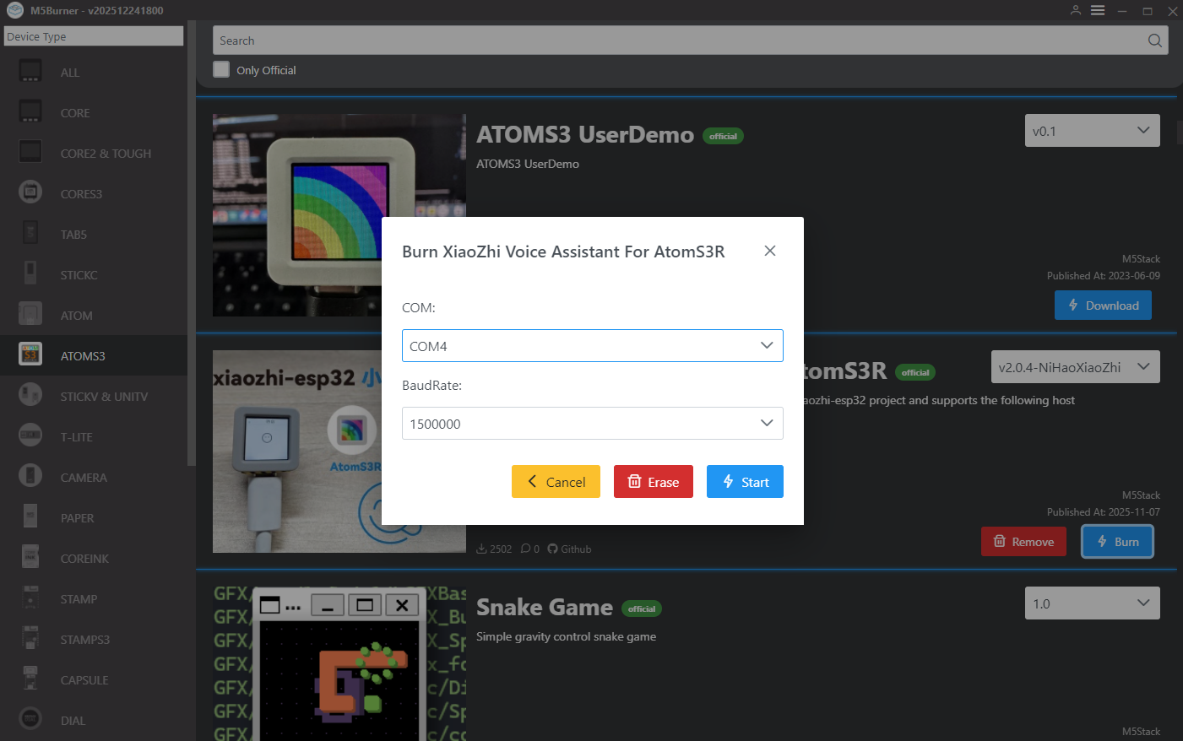1183x741 pixels.
Task: Click the T-LITE device icon
Action: click(x=30, y=436)
